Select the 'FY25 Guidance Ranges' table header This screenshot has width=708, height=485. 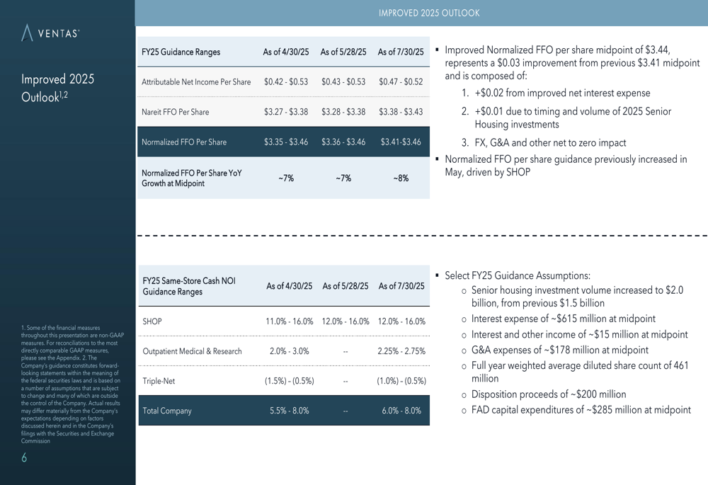[181, 52]
